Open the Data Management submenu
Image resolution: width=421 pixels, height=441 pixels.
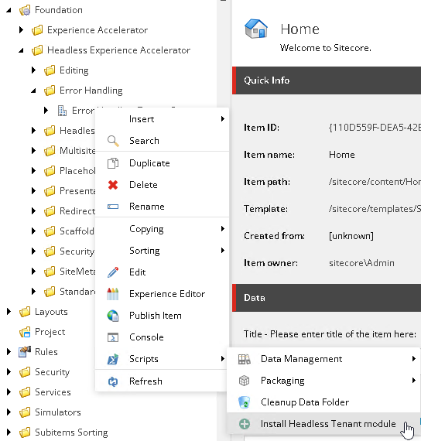pos(323,359)
